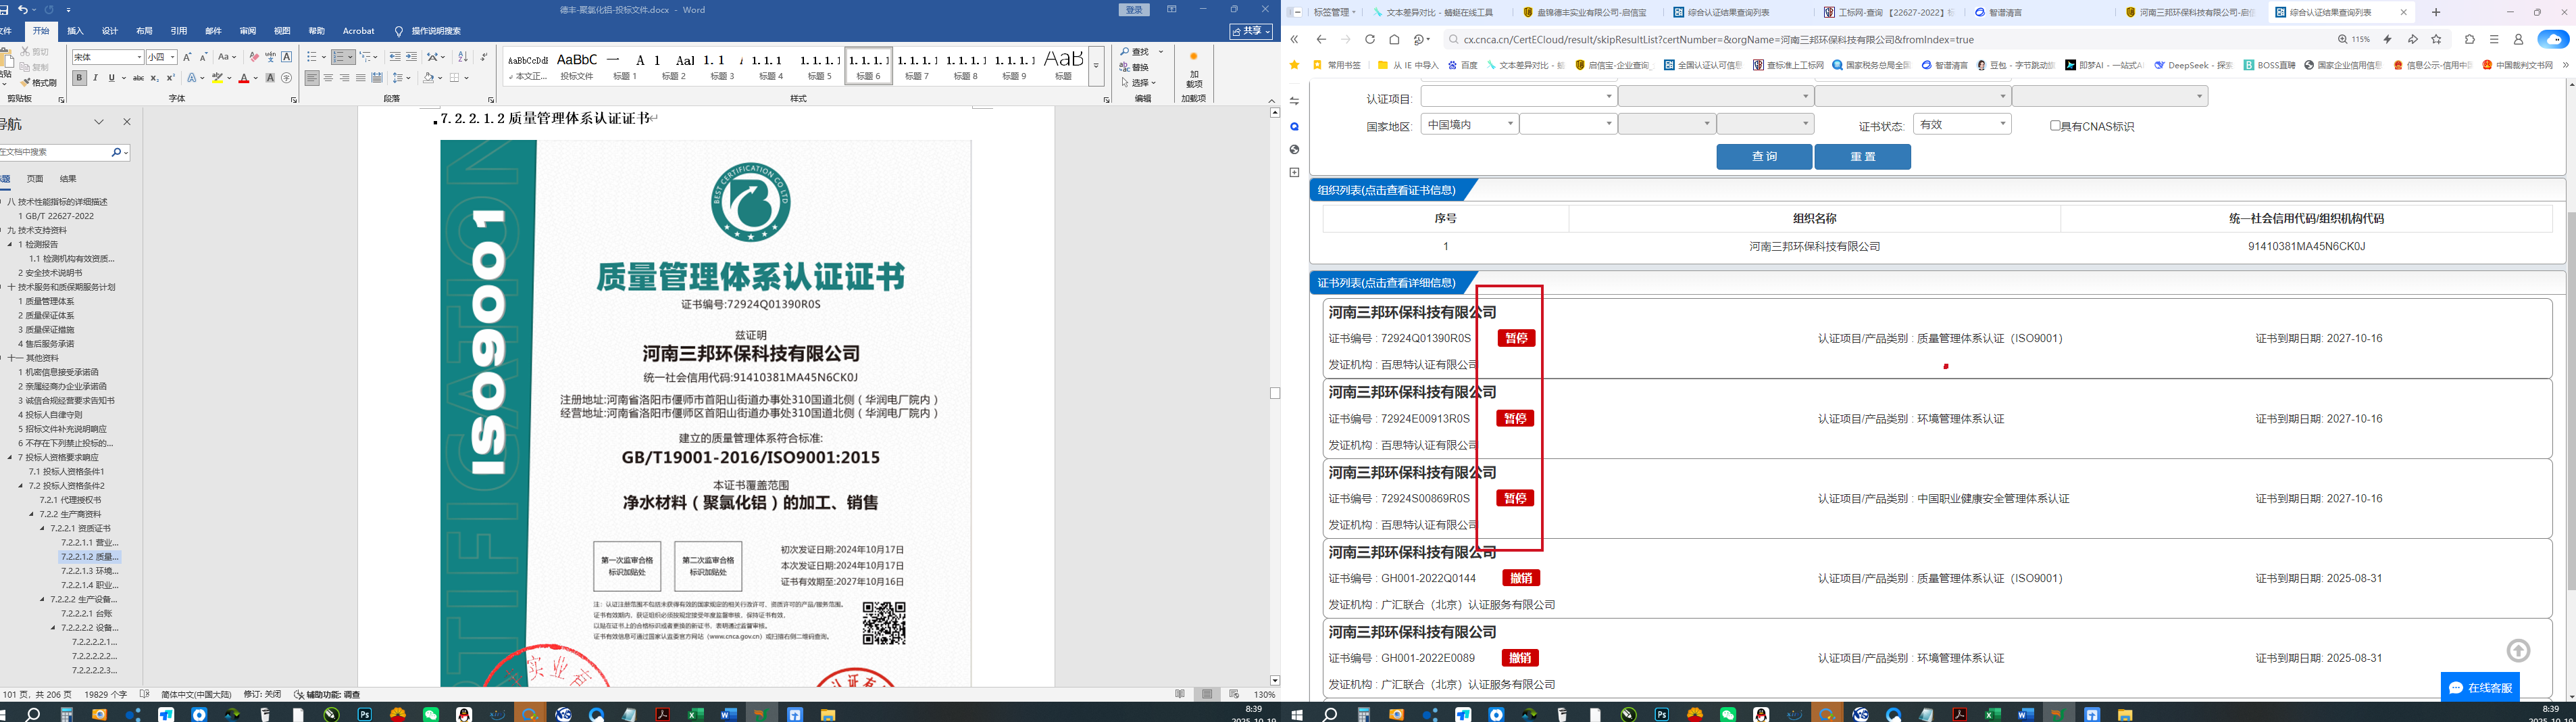Click the decrease indent icon
Screen dimensions: 2576x722
(395, 57)
